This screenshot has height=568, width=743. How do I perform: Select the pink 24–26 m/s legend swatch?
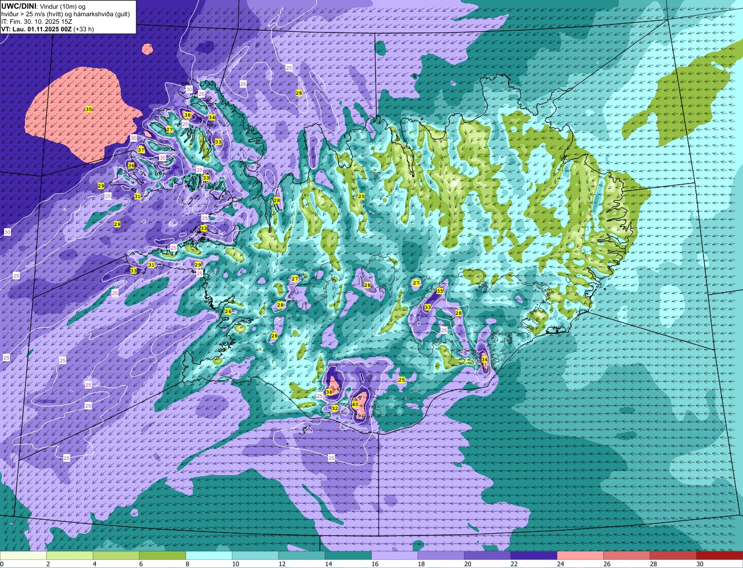pyautogui.click(x=580, y=556)
